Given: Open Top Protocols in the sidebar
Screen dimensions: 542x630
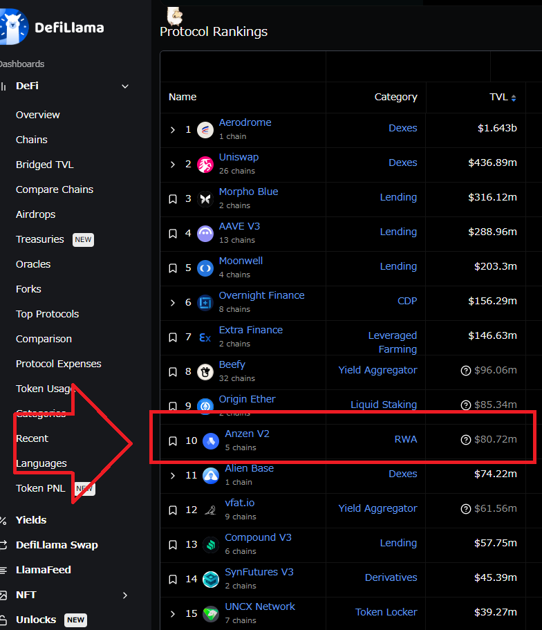Looking at the screenshot, I should 48,314.
